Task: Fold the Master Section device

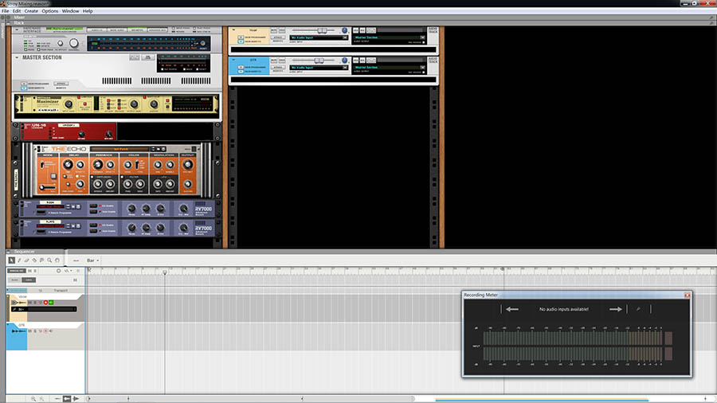Action: (x=17, y=57)
